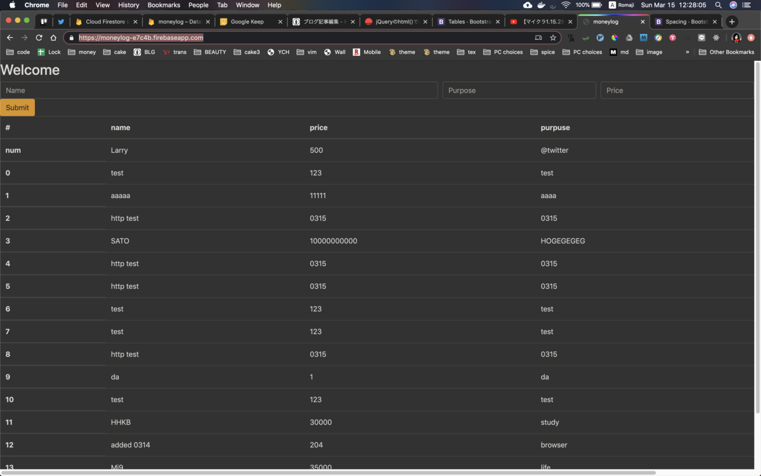Viewport: 761px width, 476px height.
Task: Open the blue V checkmark extension
Action: click(600, 37)
